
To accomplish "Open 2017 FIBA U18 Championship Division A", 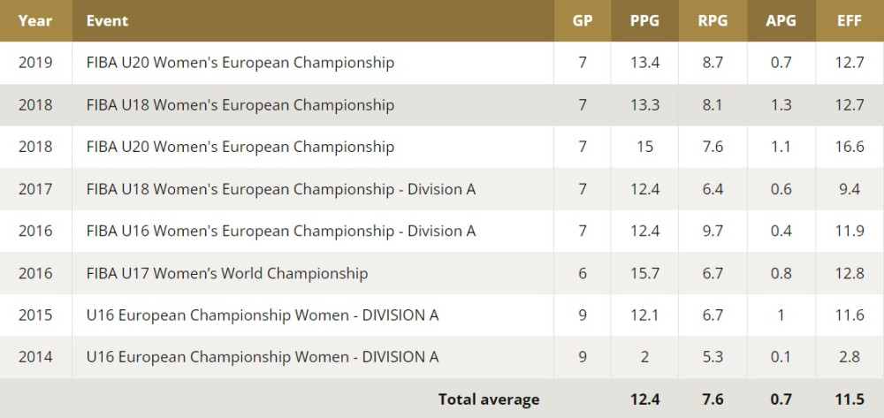I will click(281, 189).
